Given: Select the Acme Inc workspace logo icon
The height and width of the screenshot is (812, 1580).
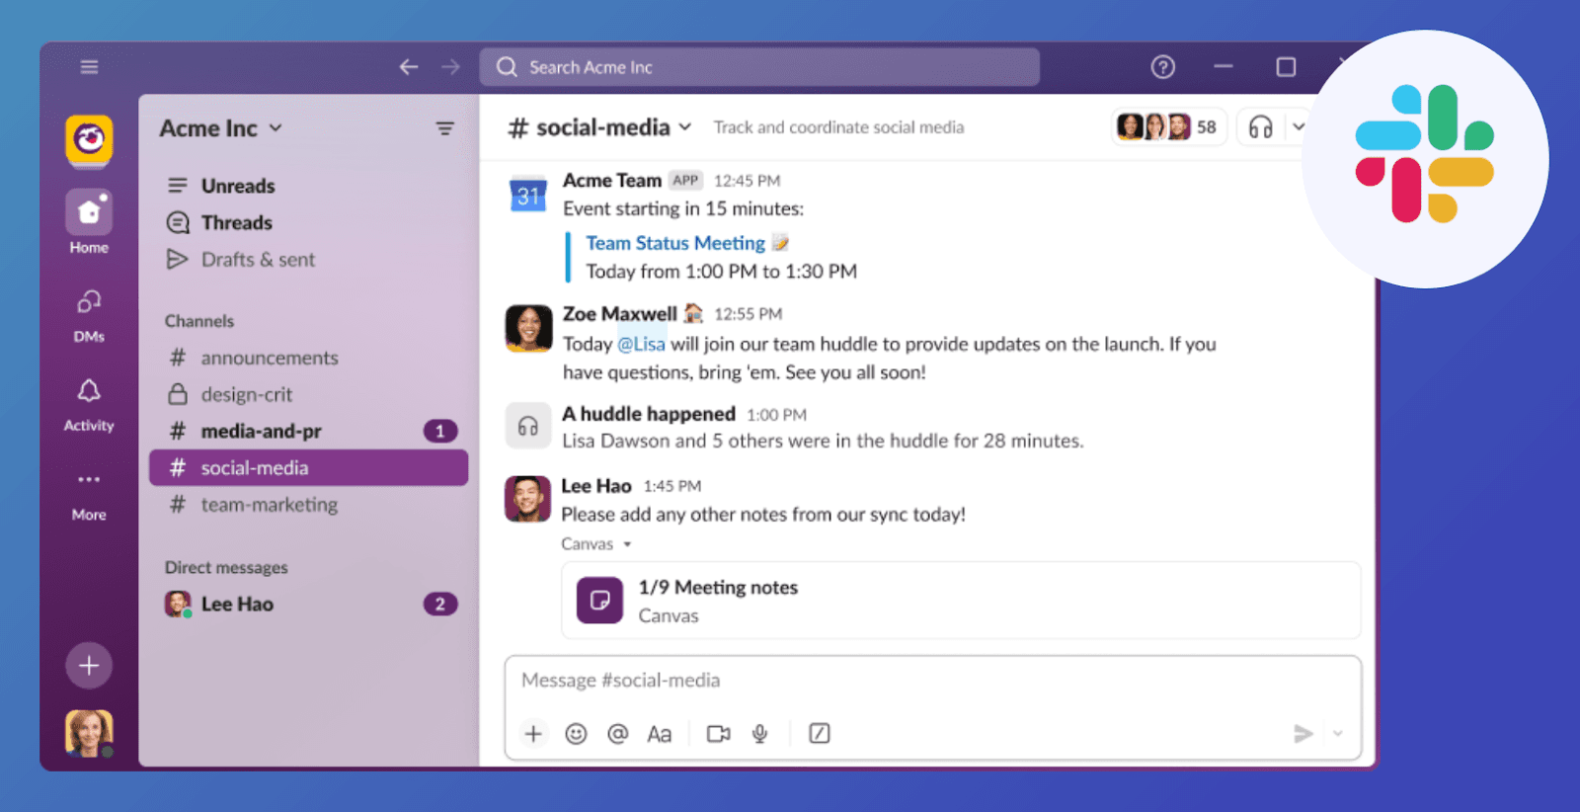Looking at the screenshot, I should 89,139.
